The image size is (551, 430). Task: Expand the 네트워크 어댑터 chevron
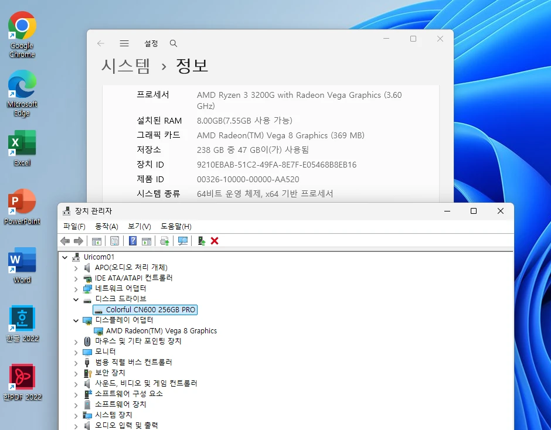tap(76, 289)
